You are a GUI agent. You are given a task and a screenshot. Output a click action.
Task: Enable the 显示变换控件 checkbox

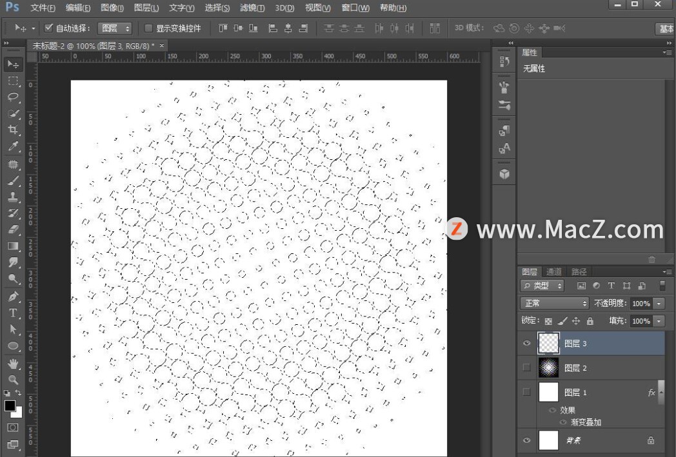tap(148, 28)
